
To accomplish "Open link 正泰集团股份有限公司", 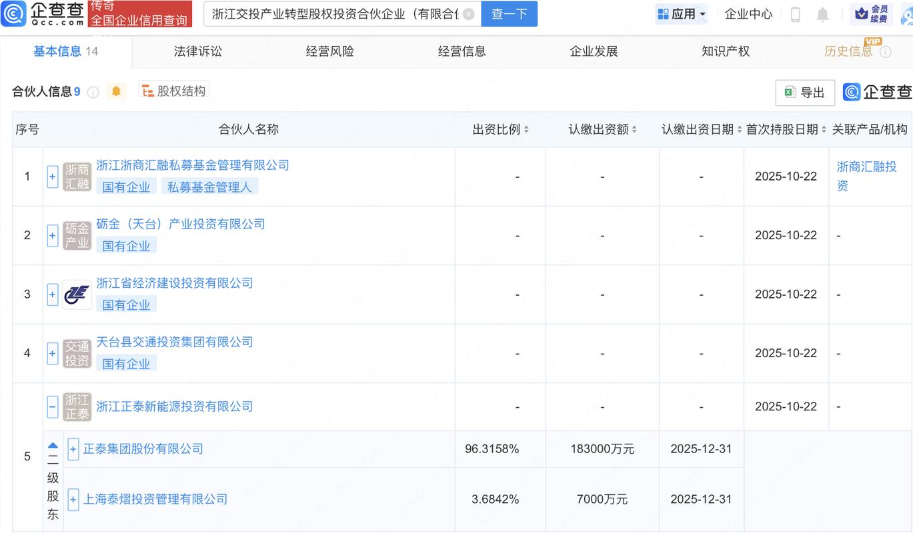I will click(x=141, y=448).
